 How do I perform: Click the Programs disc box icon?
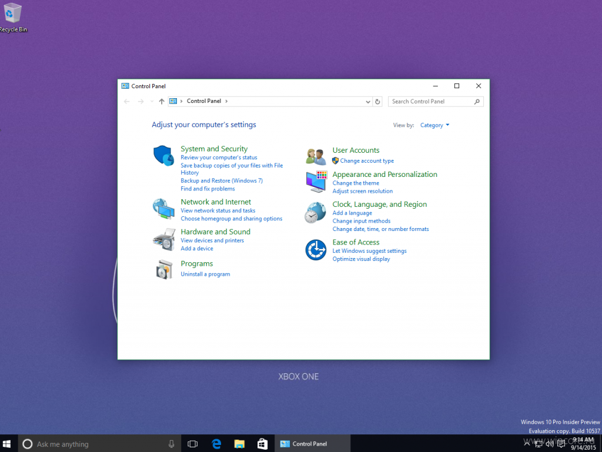165,269
